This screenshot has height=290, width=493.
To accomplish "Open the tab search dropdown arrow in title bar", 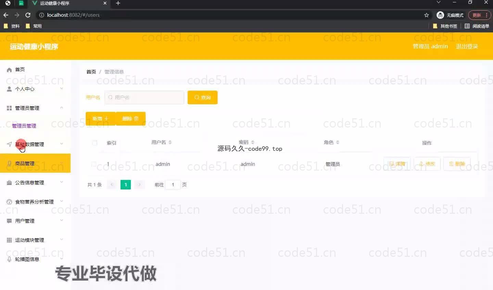I will tap(439, 2).
